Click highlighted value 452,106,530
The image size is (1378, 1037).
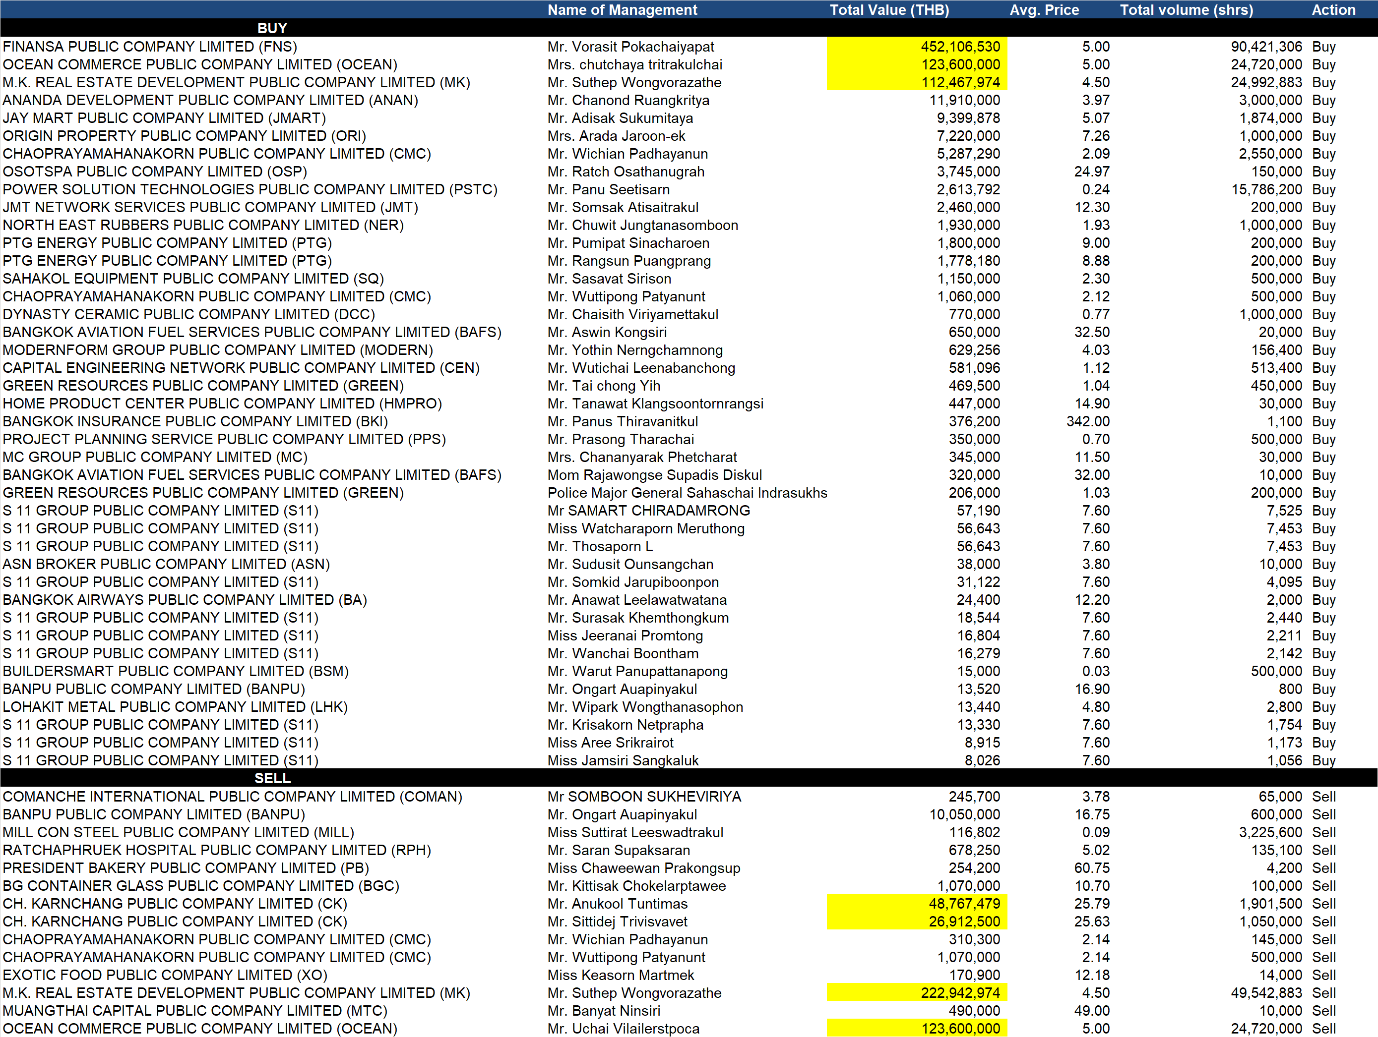tap(917, 47)
